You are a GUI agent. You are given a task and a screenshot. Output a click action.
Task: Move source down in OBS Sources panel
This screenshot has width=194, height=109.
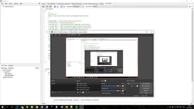click(x=89, y=92)
